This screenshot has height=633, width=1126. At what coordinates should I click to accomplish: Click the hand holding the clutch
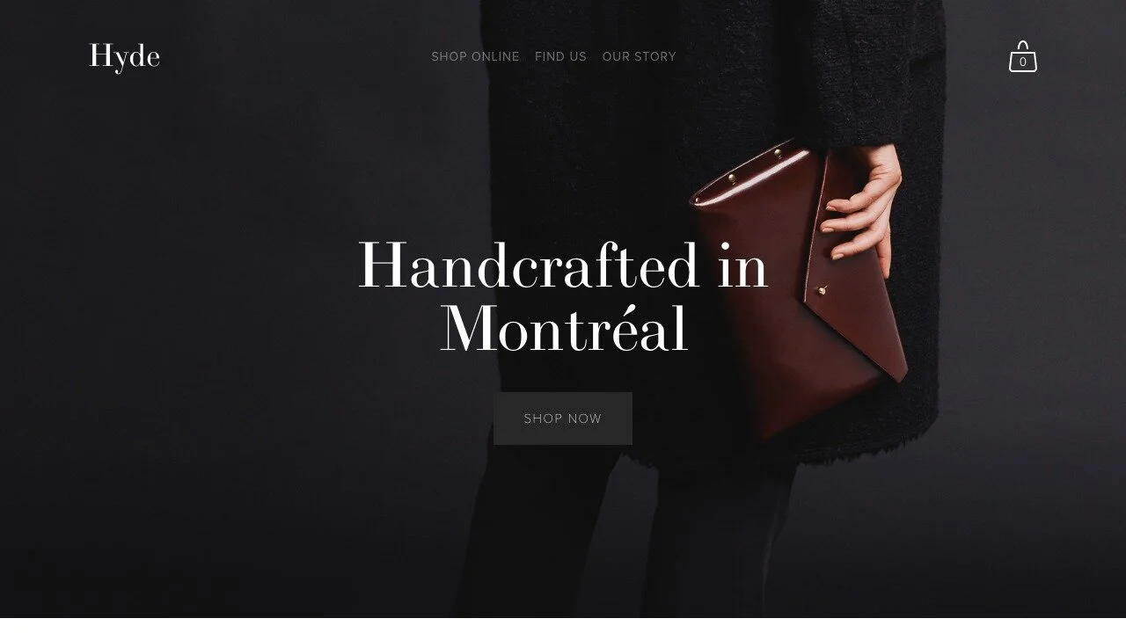coord(862,207)
